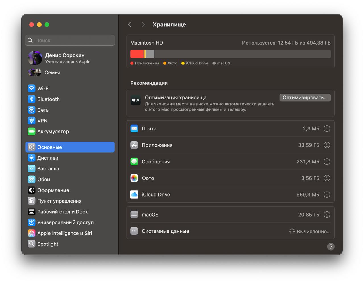The height and width of the screenshot is (283, 364).
Task: Click the 3,56 ГБ size value
Action: click(310, 178)
